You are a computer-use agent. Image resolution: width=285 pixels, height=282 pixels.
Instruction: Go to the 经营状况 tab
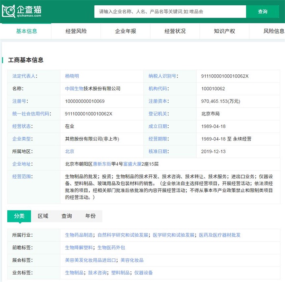175,31
